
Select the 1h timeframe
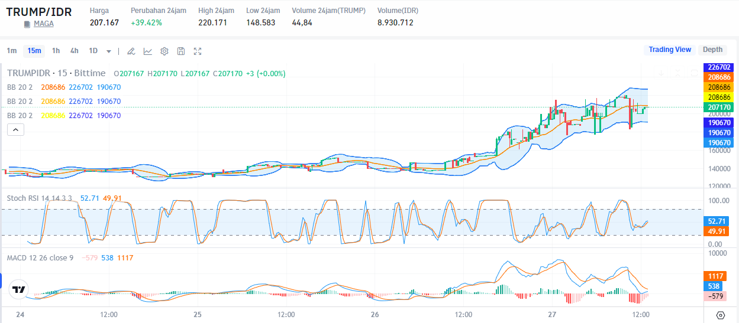click(56, 51)
